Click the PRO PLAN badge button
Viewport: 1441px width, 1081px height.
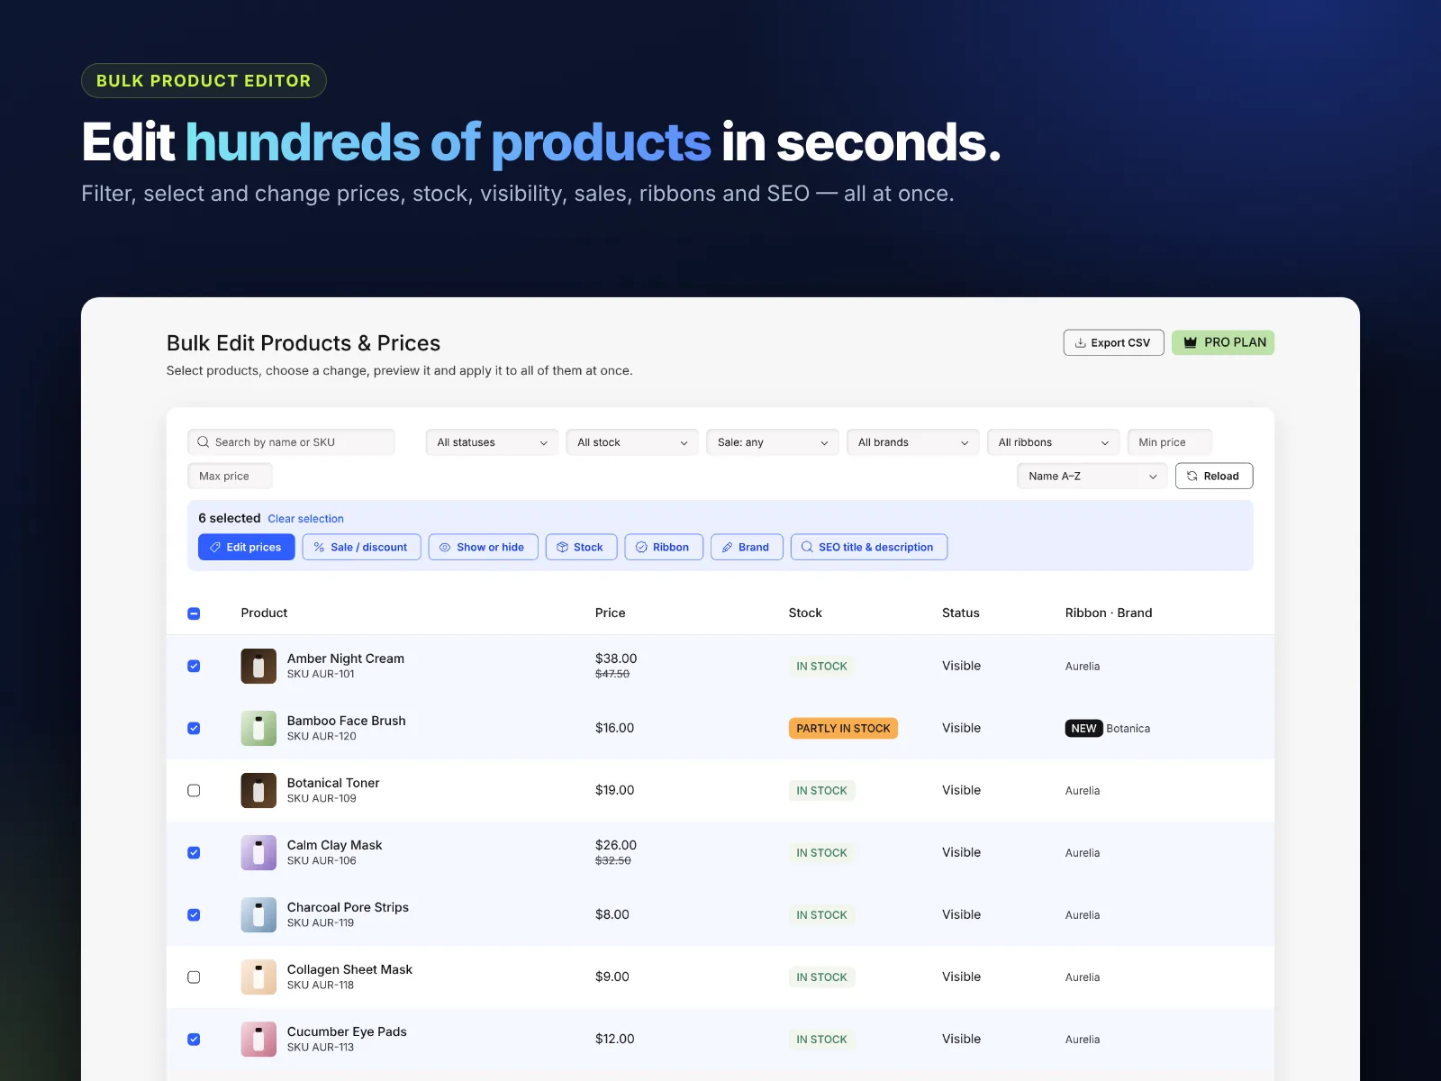click(x=1223, y=342)
